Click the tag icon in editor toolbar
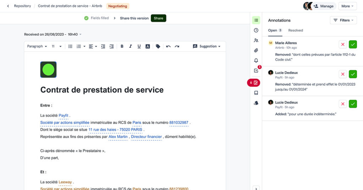Viewport: 363px width, 190px height. tap(158, 46)
